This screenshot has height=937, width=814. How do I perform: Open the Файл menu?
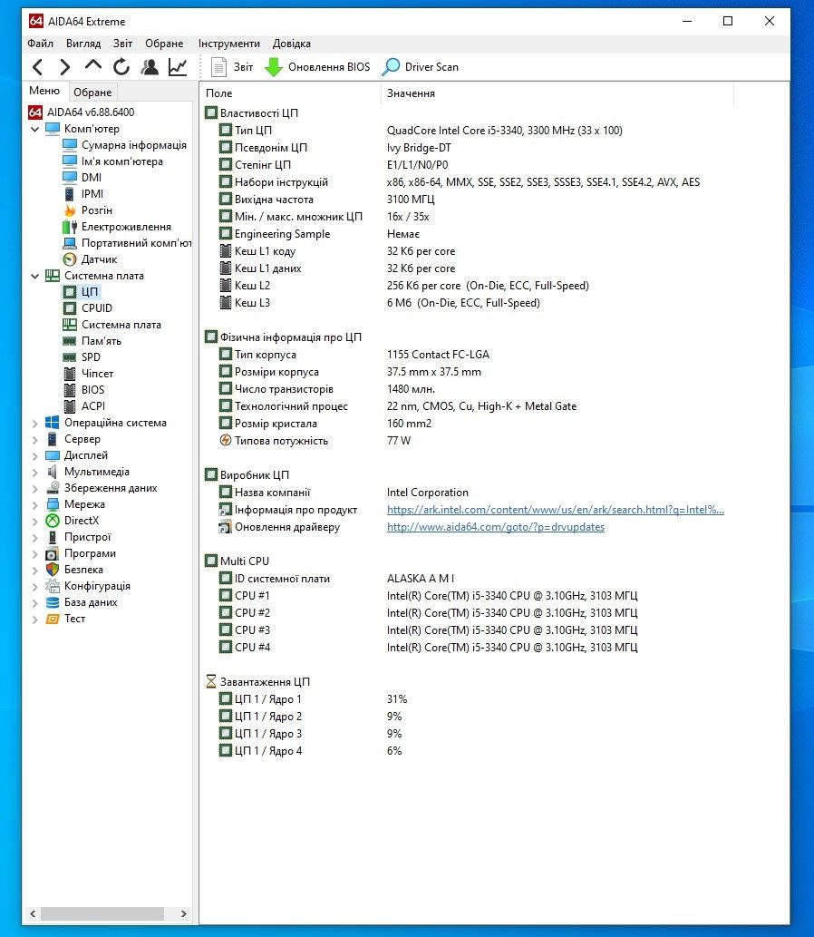(40, 44)
